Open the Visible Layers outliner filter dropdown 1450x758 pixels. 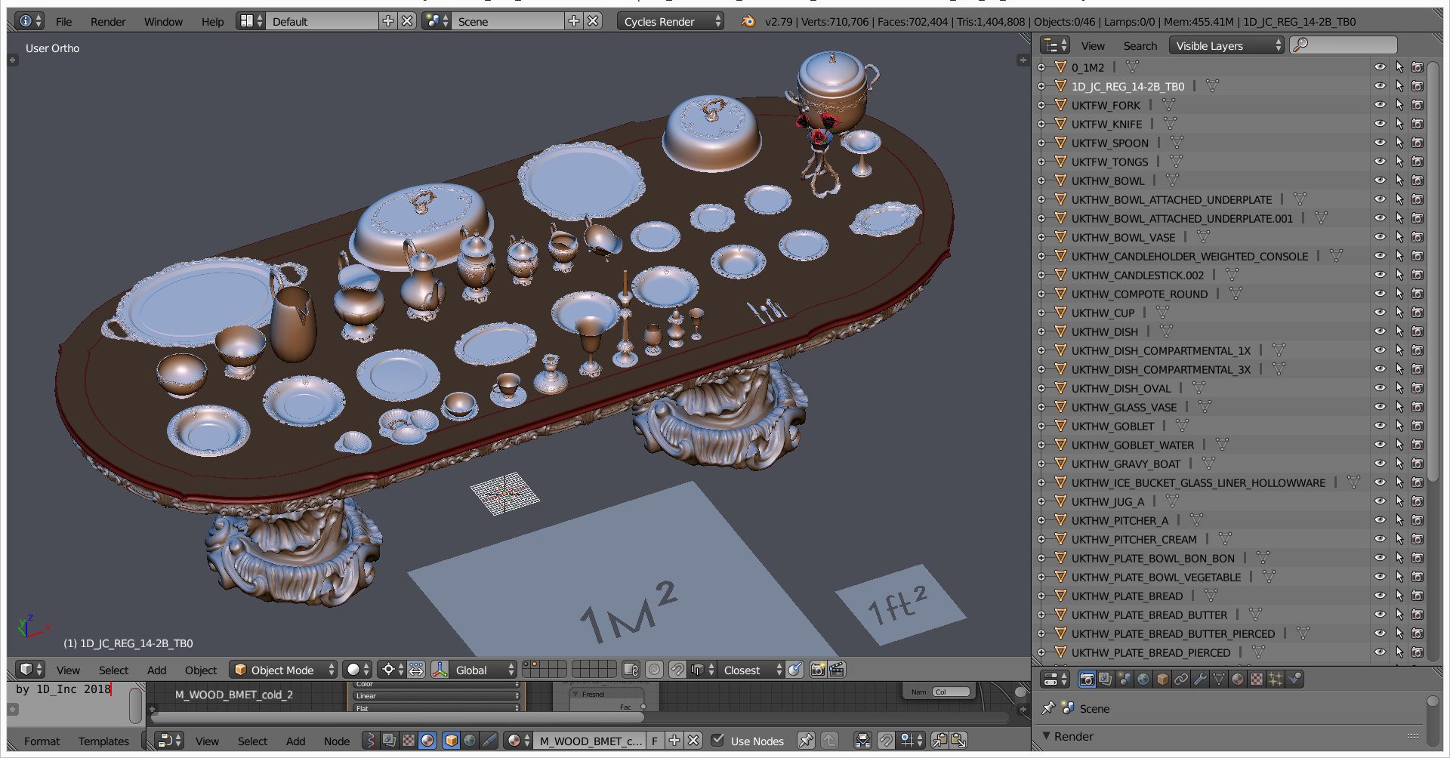1226,45
